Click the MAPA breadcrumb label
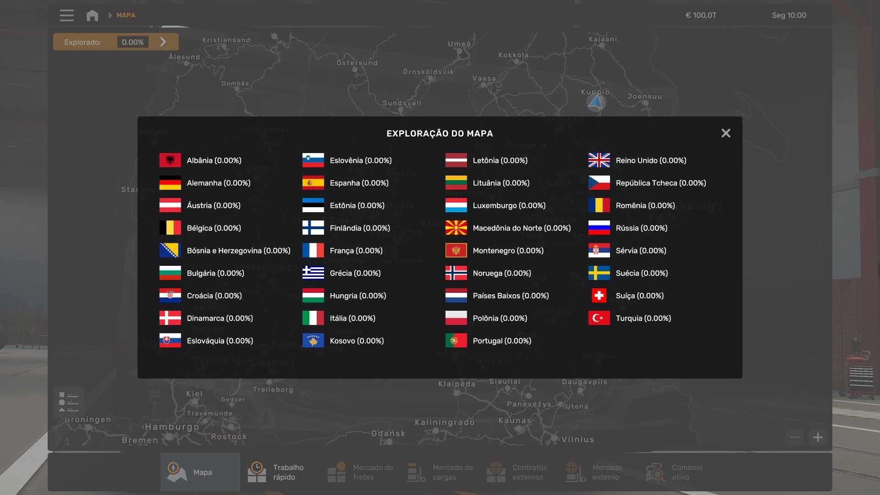880x495 pixels. coord(126,15)
